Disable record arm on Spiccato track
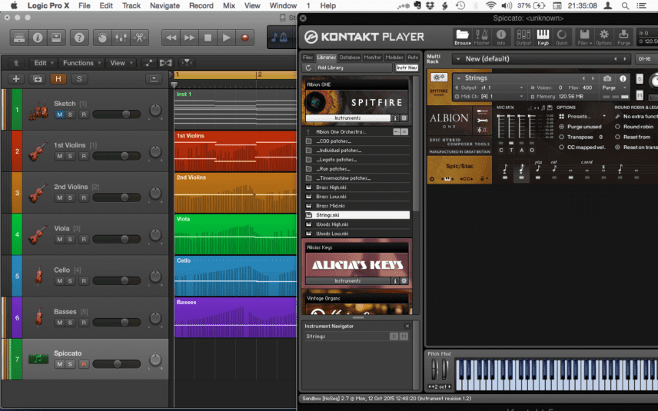Screen dimensions: 658x411 tap(84, 364)
